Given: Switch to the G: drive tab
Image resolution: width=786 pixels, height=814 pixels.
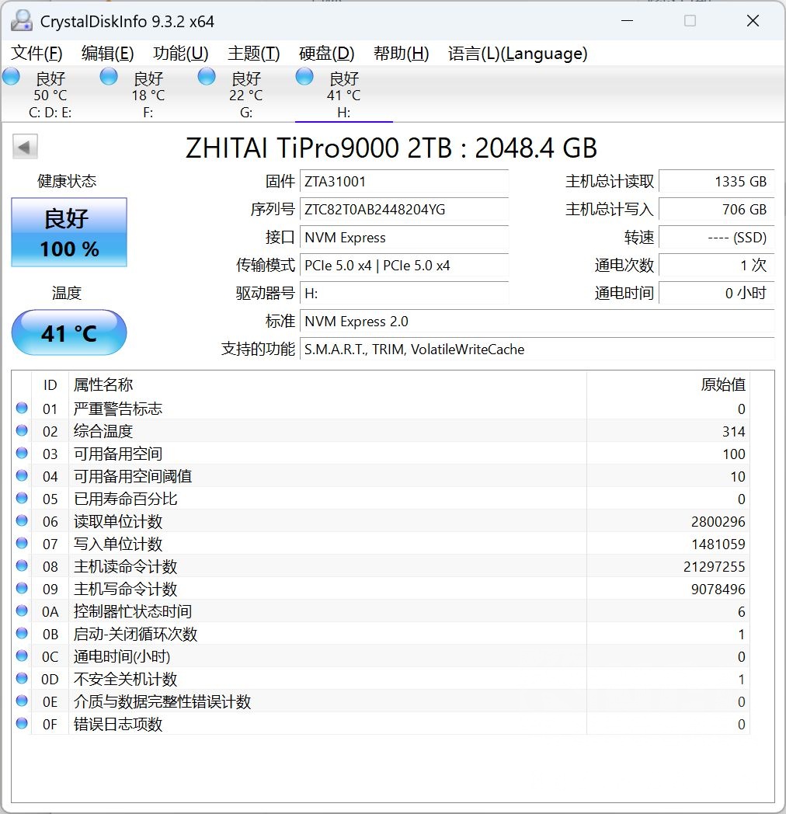Looking at the screenshot, I should pyautogui.click(x=245, y=93).
